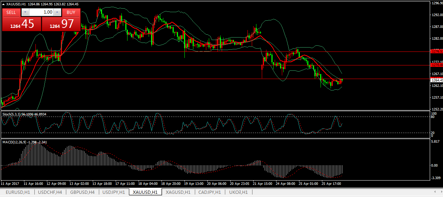Decrease lot volume with down arrow

(25, 12)
